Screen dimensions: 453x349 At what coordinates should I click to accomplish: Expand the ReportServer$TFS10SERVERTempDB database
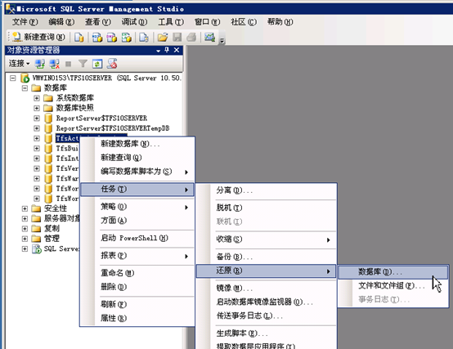[x=37, y=128]
